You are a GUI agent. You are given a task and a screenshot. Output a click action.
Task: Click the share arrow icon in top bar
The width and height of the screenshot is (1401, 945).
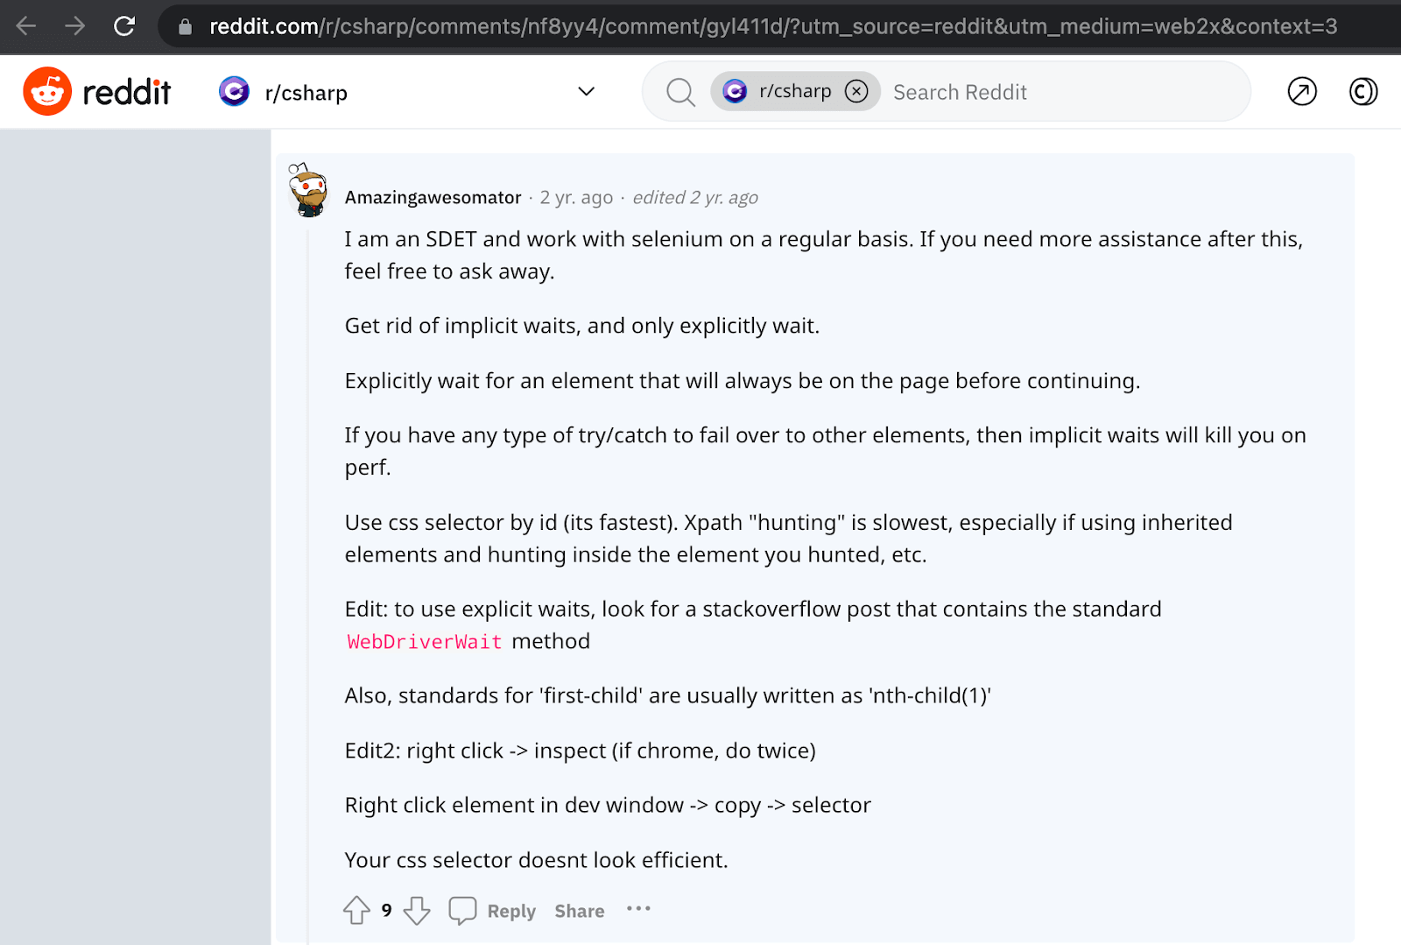tap(1301, 91)
